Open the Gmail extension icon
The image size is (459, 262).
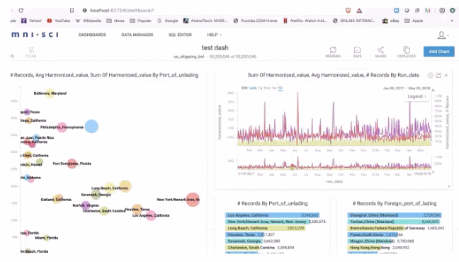pos(428,10)
